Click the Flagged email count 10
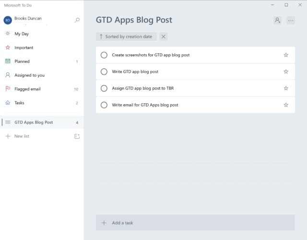 tap(76, 89)
